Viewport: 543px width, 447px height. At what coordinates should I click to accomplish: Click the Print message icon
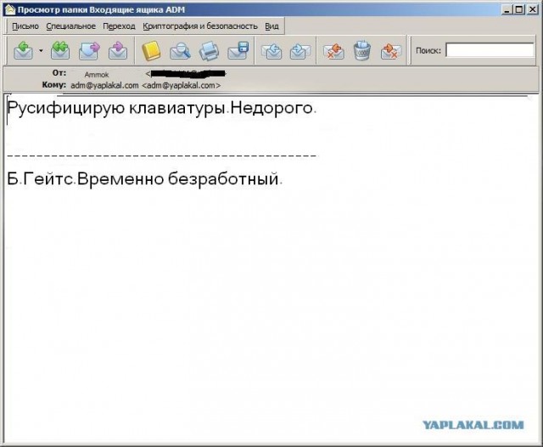pyautogui.click(x=209, y=51)
